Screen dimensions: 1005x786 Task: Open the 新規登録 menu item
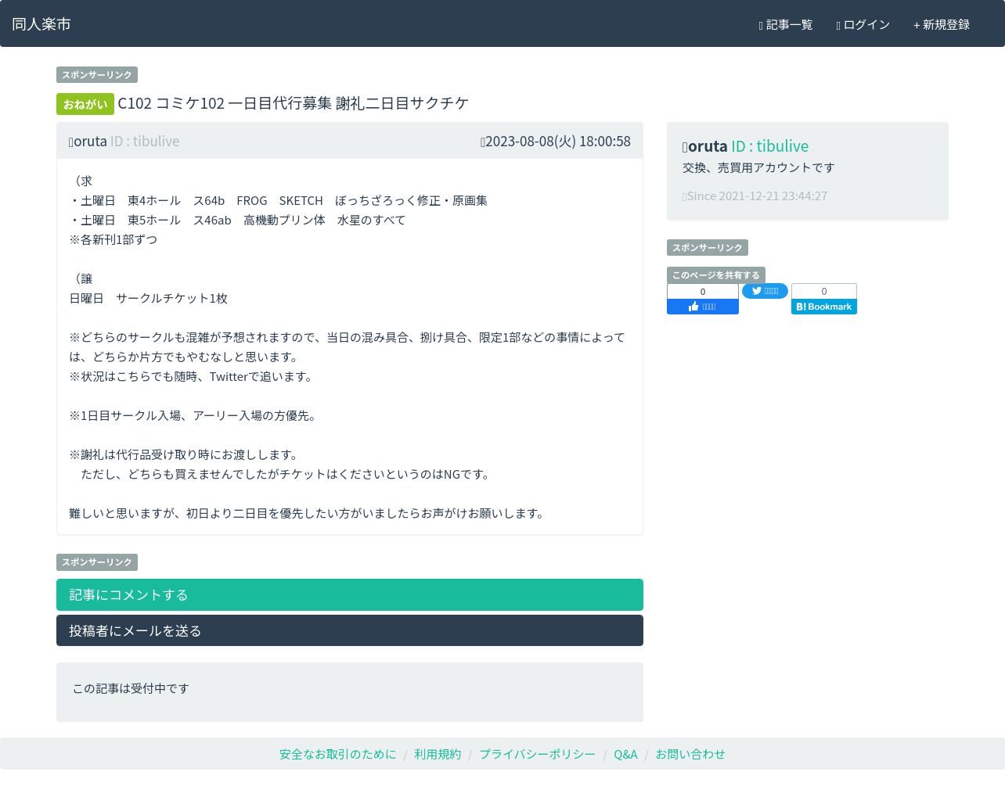[x=942, y=25]
